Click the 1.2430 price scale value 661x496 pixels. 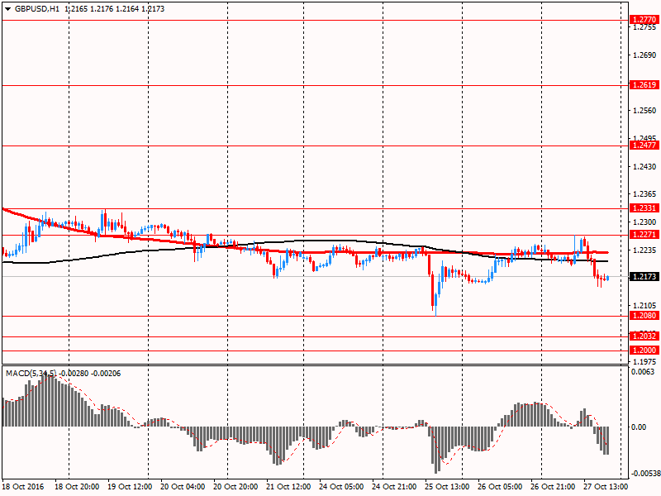tap(645, 167)
